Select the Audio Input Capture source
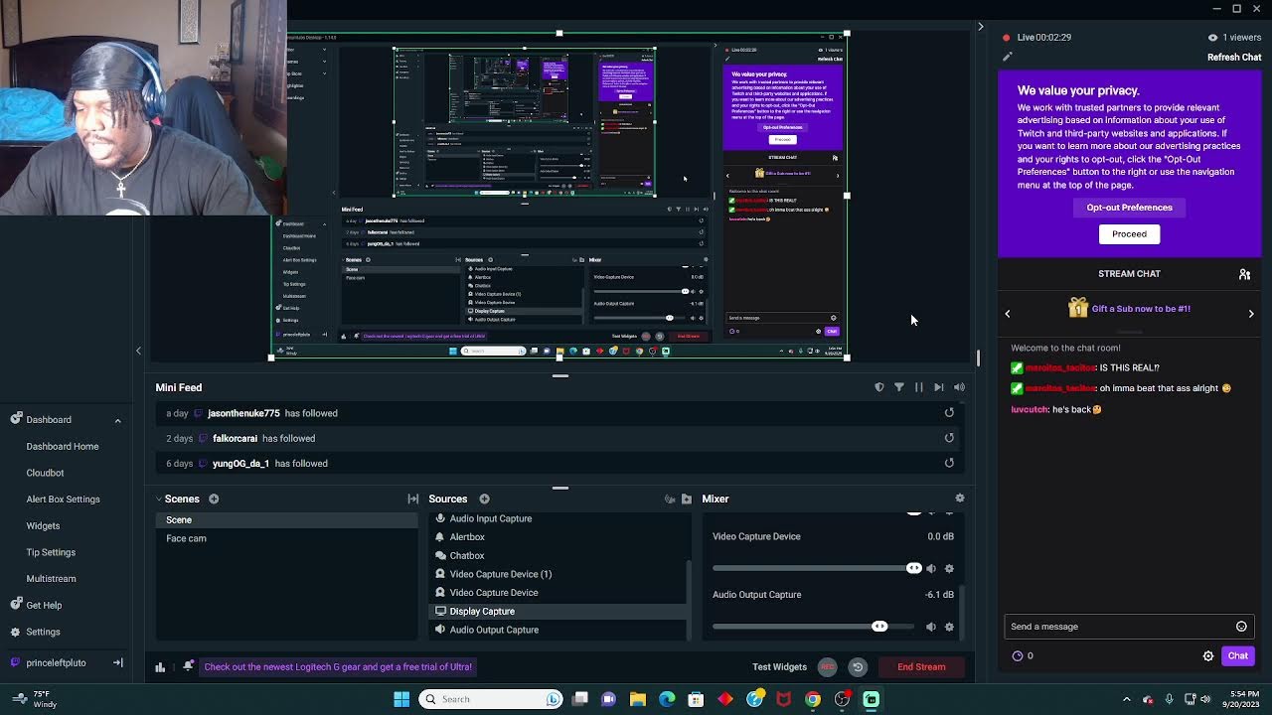This screenshot has width=1272, height=715. tap(557, 518)
